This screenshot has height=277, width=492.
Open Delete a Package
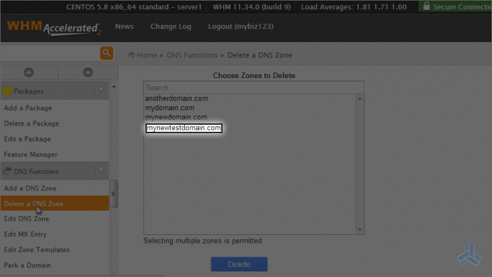coord(31,123)
